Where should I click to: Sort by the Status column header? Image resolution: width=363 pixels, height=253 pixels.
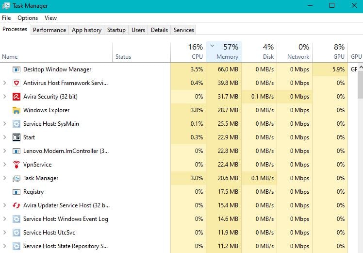[x=141, y=52]
